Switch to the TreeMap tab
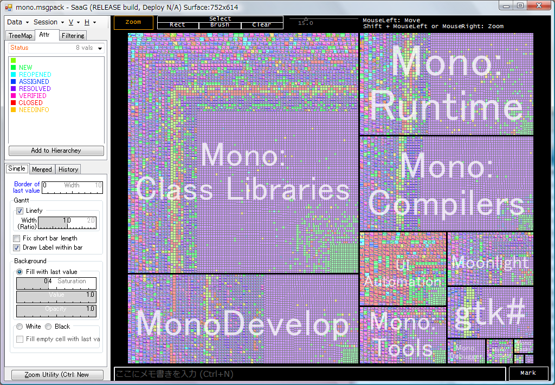 coord(20,36)
